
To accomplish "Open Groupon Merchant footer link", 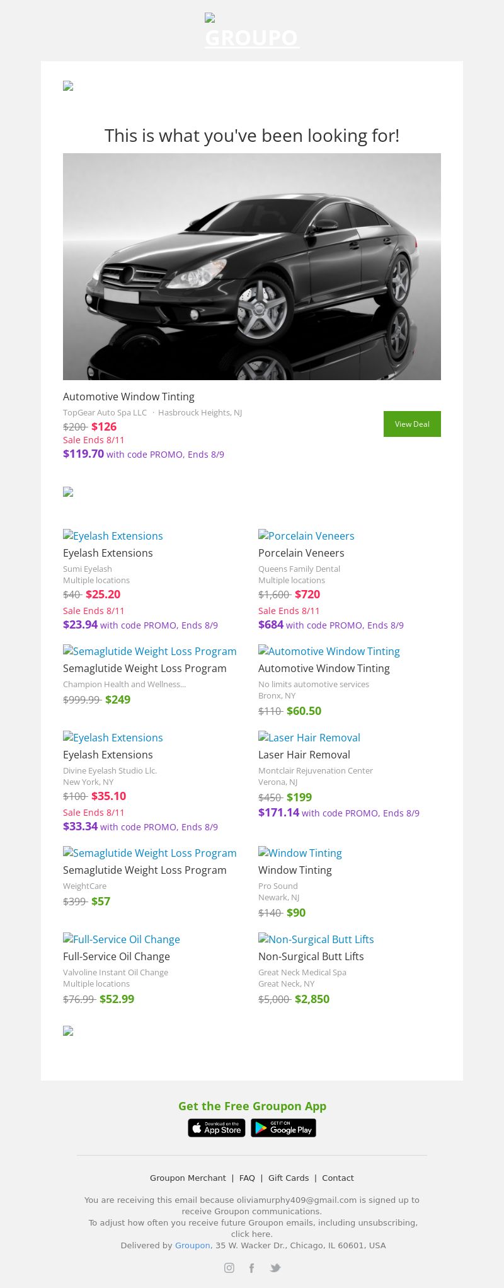I will 188,1178.
